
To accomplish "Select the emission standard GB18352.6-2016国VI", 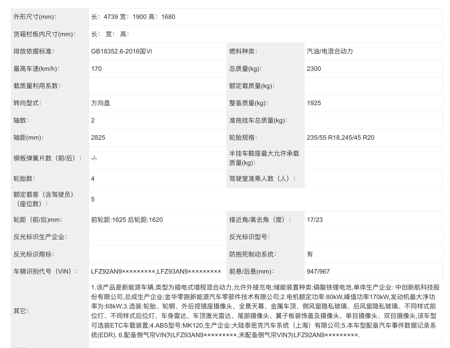I will [121, 51].
